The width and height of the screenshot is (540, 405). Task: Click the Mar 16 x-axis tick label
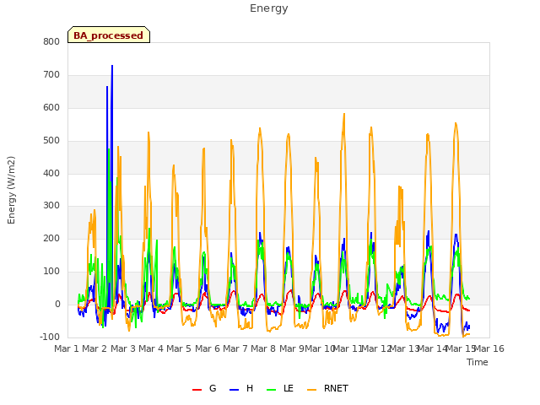(x=489, y=348)
